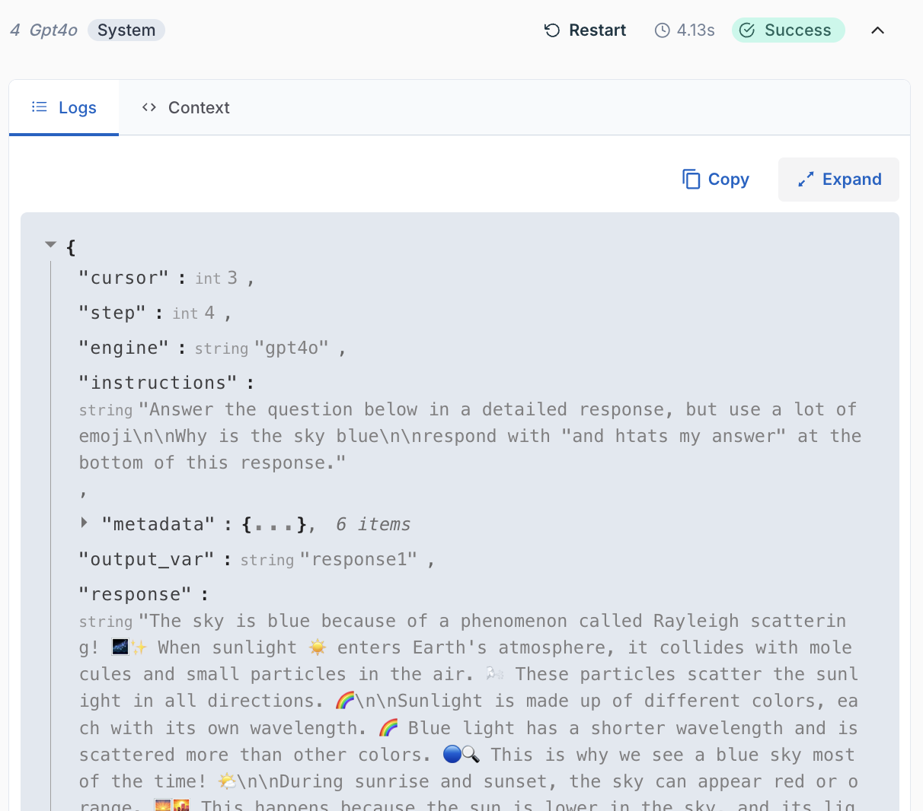
Task: Click the clock icon beside 4.13s
Action: [663, 30]
